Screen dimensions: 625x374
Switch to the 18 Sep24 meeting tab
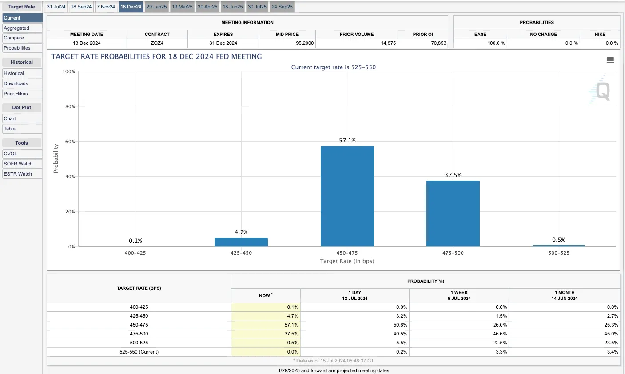tap(81, 7)
